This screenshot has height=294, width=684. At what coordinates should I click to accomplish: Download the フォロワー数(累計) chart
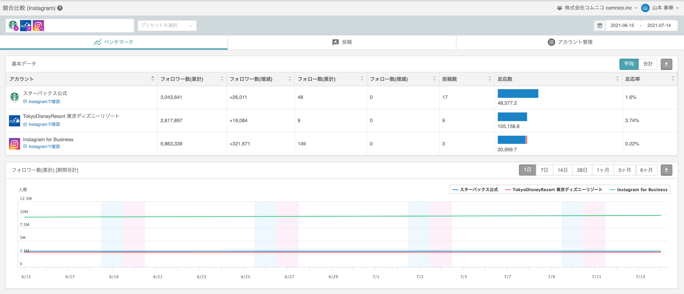pyautogui.click(x=666, y=170)
